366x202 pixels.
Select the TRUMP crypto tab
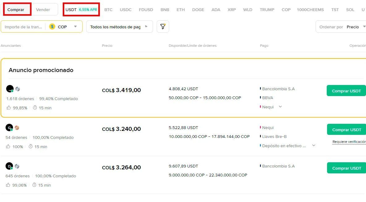coord(267,10)
